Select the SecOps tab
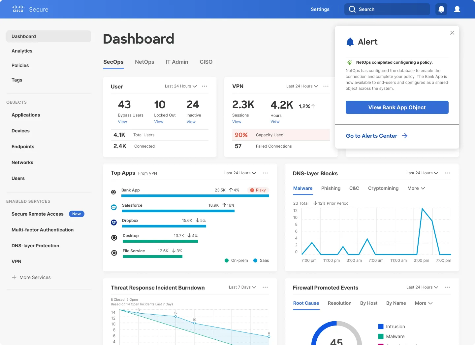Image resolution: width=475 pixels, height=345 pixels. [x=113, y=62]
